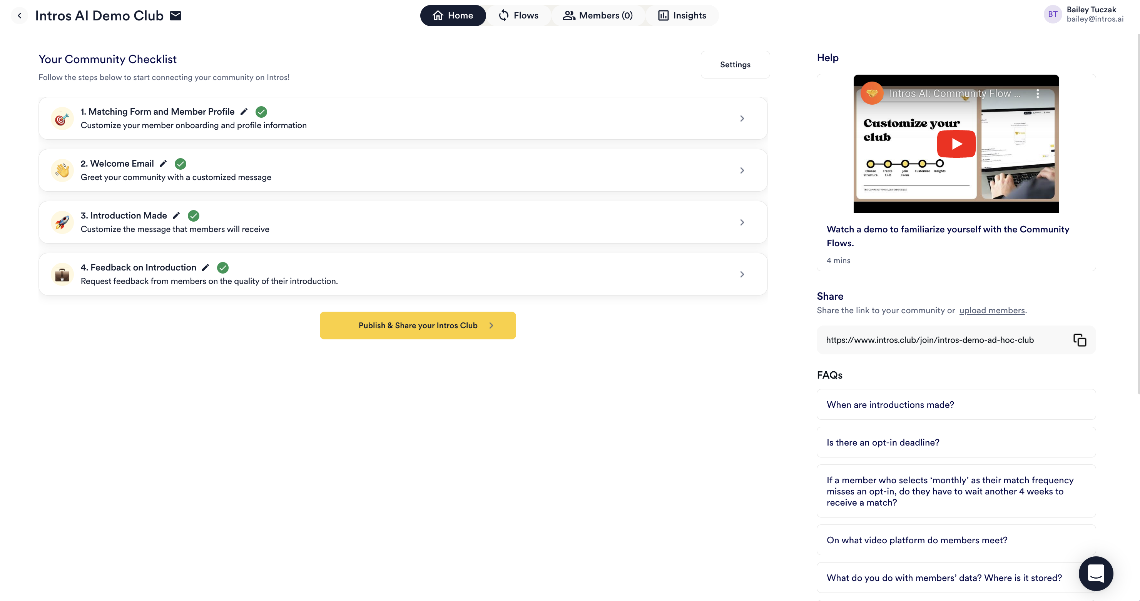Click the briefcase emoji on step 4
This screenshot has height=601, width=1140.
click(62, 274)
